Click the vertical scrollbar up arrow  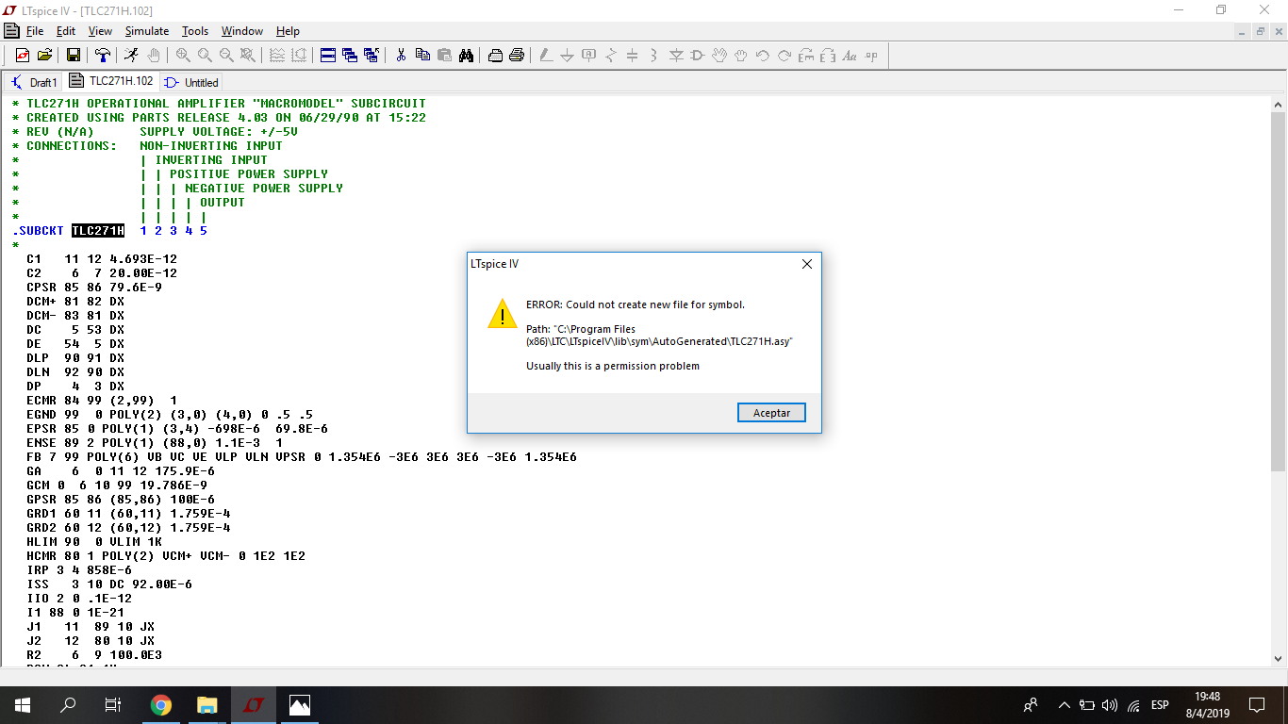click(1279, 104)
